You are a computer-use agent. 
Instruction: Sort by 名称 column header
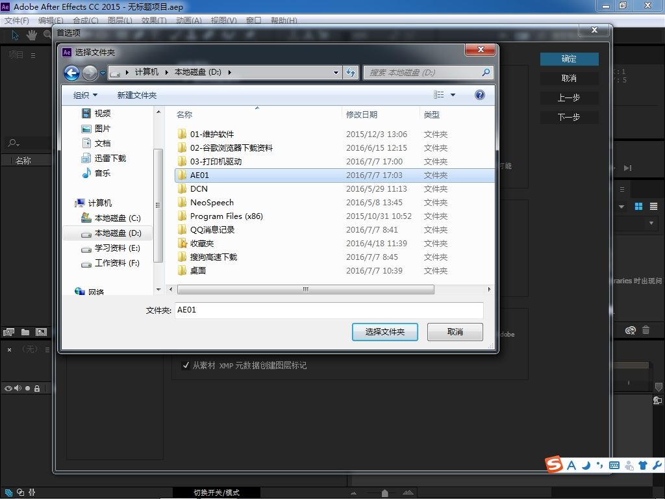pos(184,114)
